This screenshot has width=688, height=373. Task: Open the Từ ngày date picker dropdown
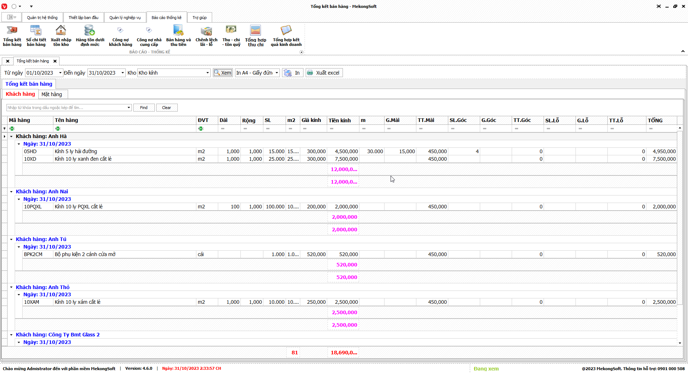tap(60, 73)
